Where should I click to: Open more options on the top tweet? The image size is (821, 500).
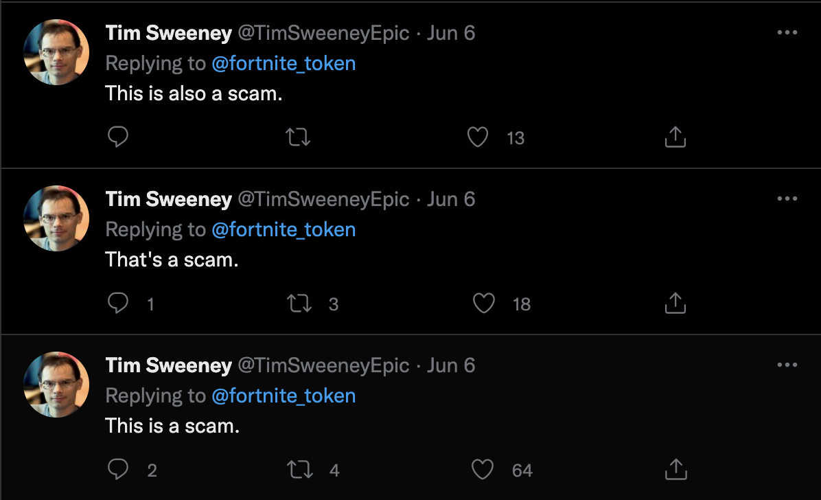(x=787, y=32)
